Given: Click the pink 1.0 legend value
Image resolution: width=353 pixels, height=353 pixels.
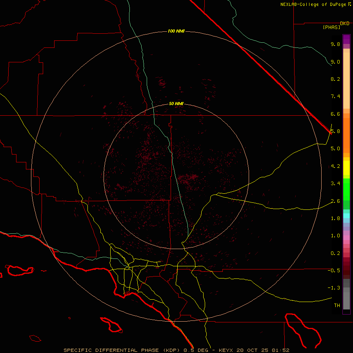Looking at the screenshot, I should pos(335,236).
